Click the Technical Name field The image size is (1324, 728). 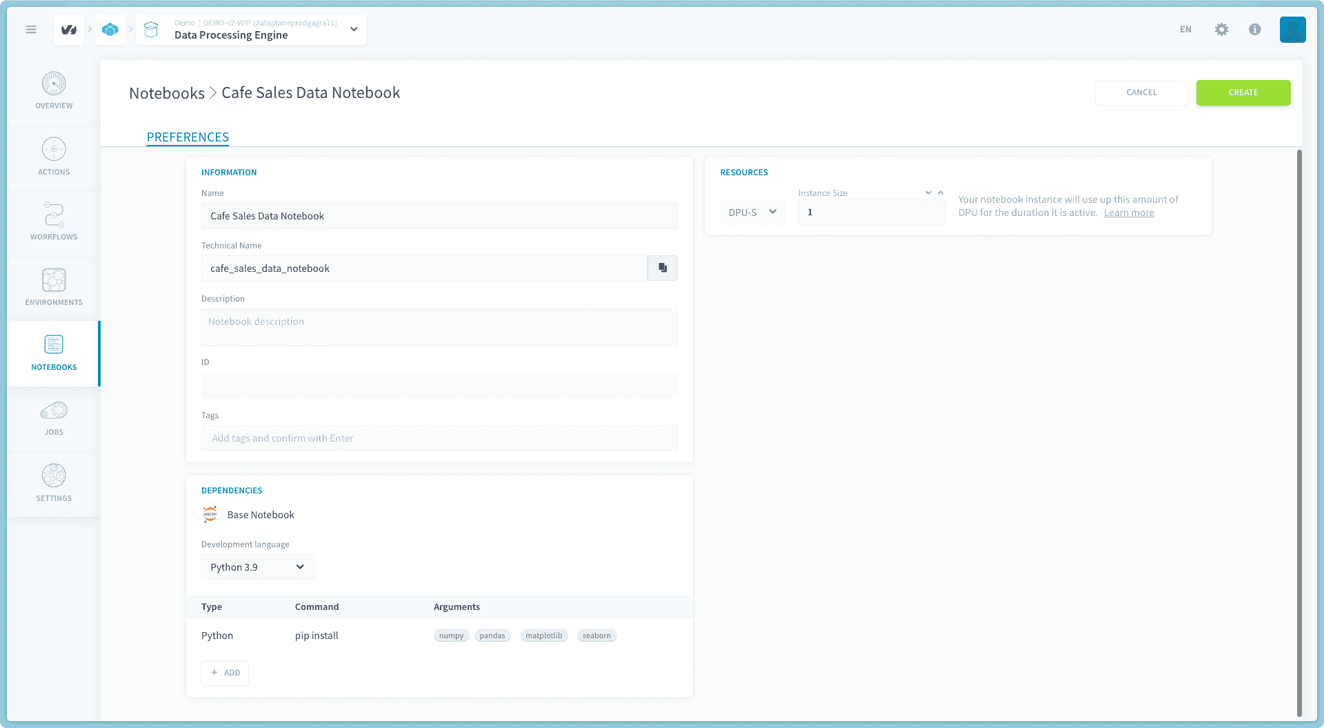424,268
